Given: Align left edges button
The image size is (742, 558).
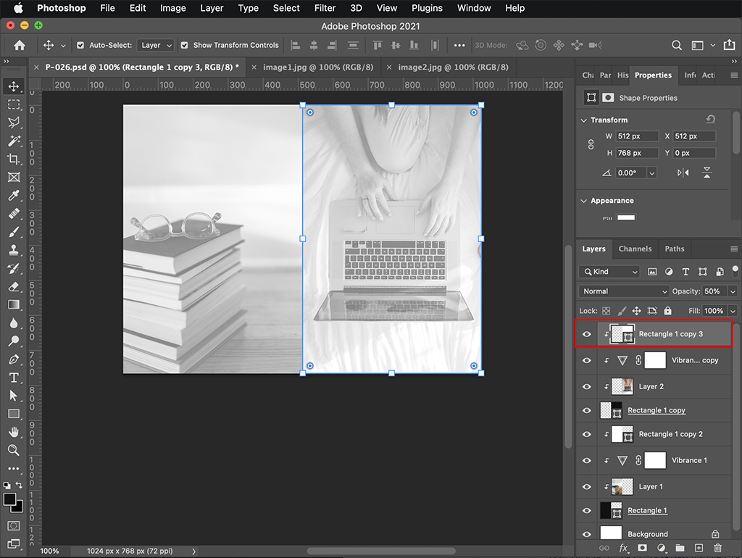Looking at the screenshot, I should click(x=296, y=46).
